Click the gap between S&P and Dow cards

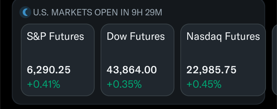pos(97,60)
